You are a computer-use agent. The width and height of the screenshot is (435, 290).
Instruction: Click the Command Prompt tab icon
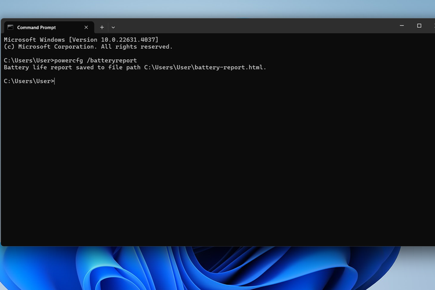[x=10, y=27]
